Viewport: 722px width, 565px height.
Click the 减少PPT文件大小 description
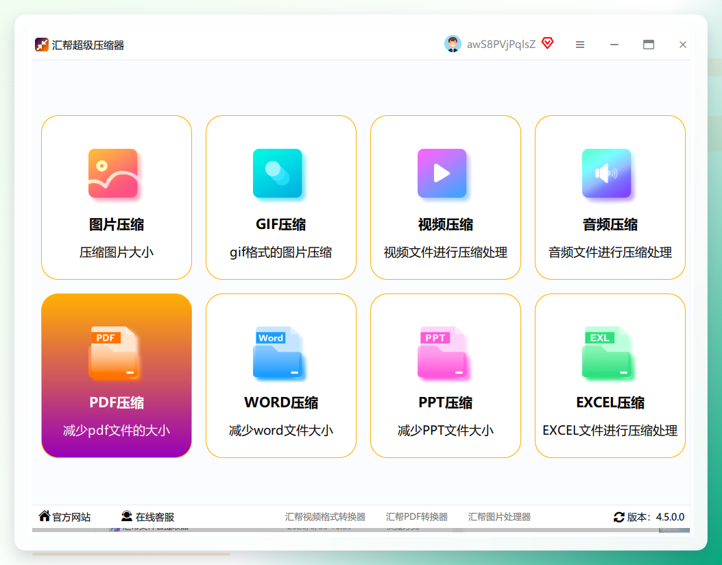[x=445, y=431]
